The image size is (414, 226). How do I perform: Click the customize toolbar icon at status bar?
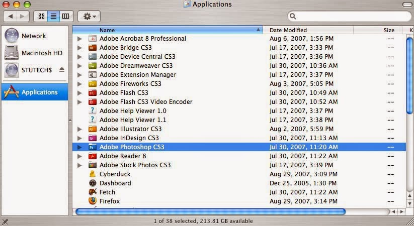click(x=5, y=222)
